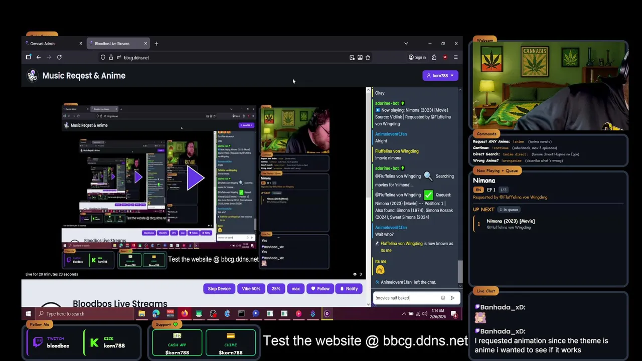Image resolution: width=642 pixels, height=361 pixels.
Task: Switch to the Owncast Admin tab
Action: click(x=54, y=44)
